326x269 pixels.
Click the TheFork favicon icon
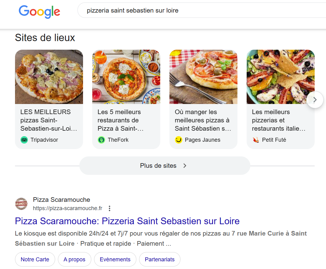[101, 140]
